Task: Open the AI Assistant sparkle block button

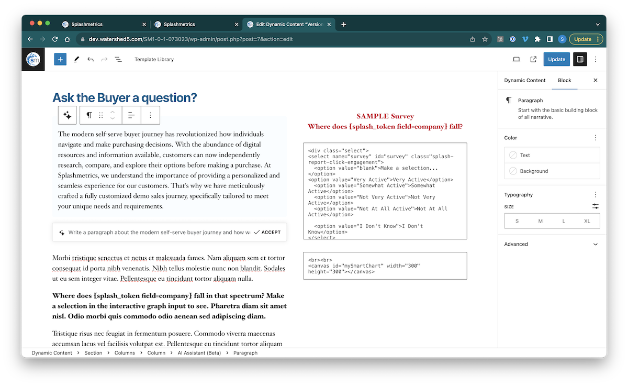Action: point(68,115)
